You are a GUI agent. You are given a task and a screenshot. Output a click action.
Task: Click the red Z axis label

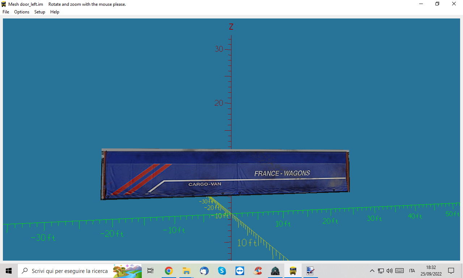coord(231,27)
